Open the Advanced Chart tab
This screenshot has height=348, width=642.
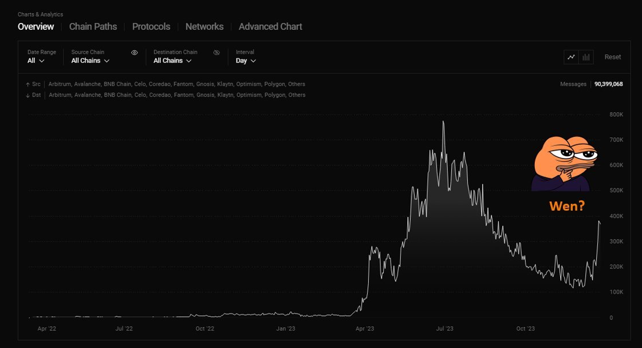[270, 26]
